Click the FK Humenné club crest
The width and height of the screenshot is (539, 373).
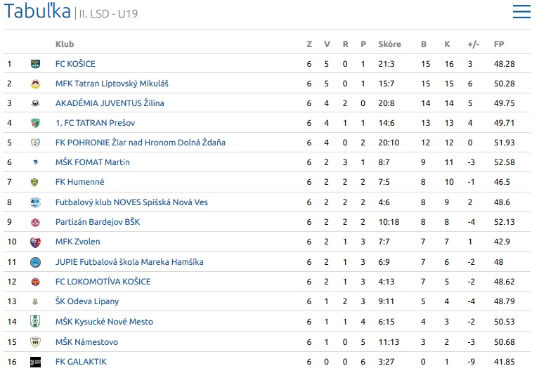tap(34, 182)
